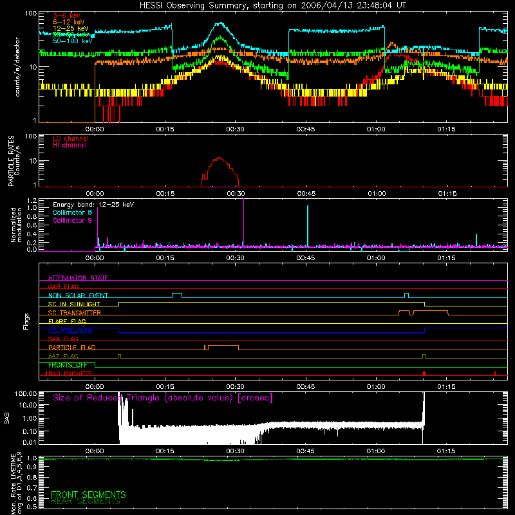Click the GAP_FLAG label
The image size is (515, 515).
click(x=63, y=286)
